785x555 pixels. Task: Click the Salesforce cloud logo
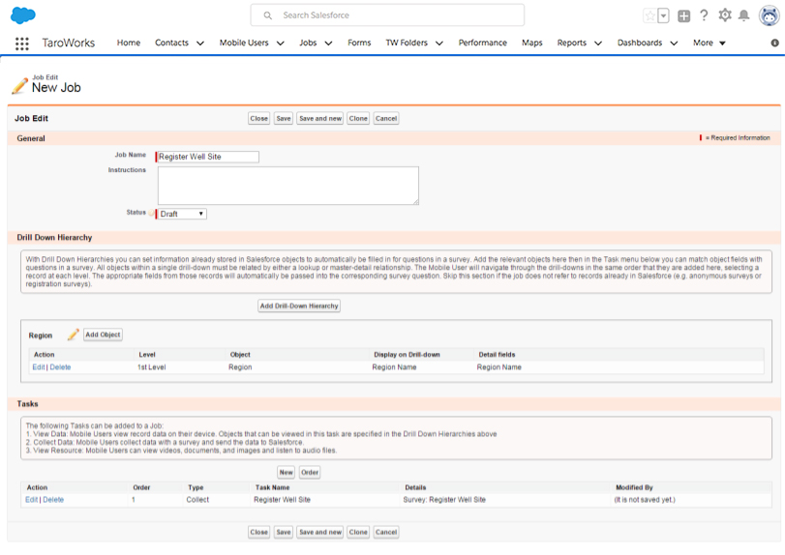23,15
